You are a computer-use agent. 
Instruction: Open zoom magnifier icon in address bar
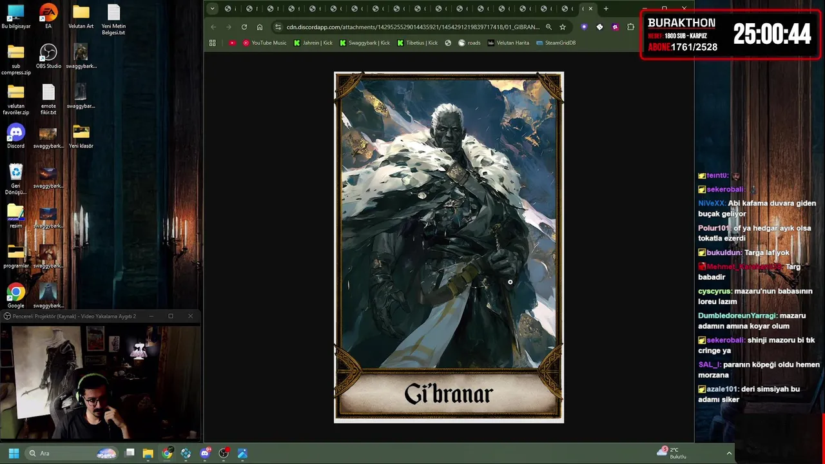click(548, 27)
